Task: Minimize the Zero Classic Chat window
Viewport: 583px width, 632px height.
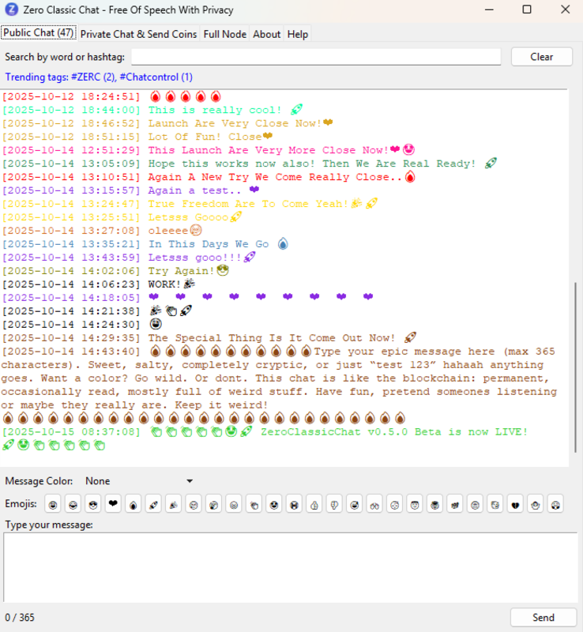Action: [x=489, y=9]
